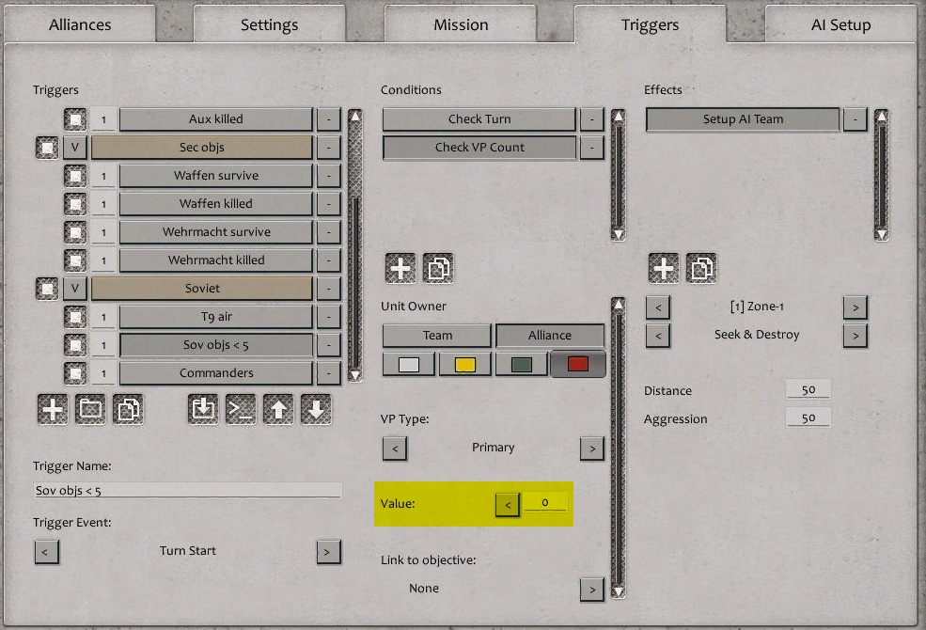Move the selected trigger down
This screenshot has height=630, width=926.
pyautogui.click(x=315, y=409)
